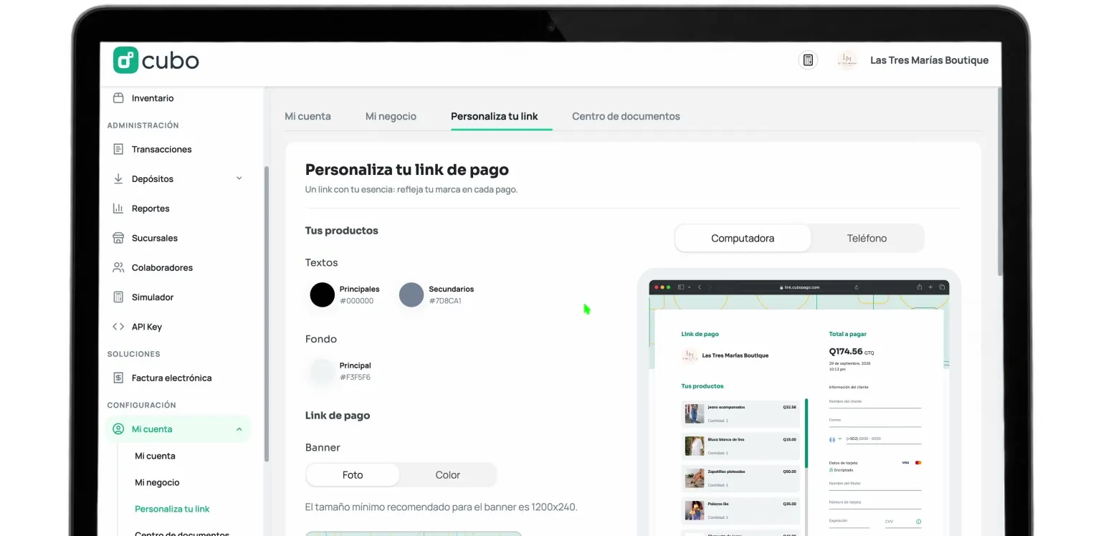The height and width of the screenshot is (536, 1101).
Task: Click the Blusa blanca de lino product thumbnail
Action: coord(694,446)
